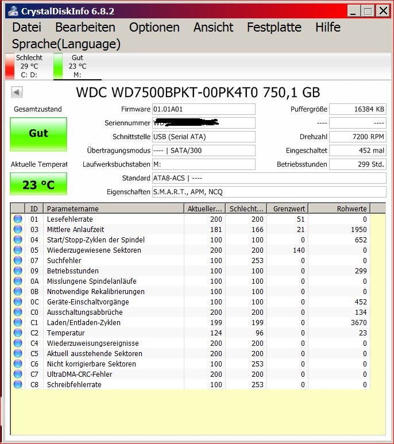Click raw value 3670 for Laden/Entladen-Zyklen
This screenshot has width=394, height=444.
pos(358,323)
